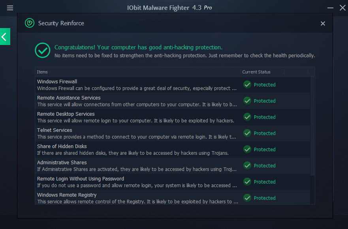Screen dimensions: 348x229
Task: Click Protected status for Remote Desktop Services
Action: [265, 117]
